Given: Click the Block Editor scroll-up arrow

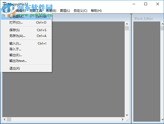Looking at the screenshot, I should click(x=162, y=24).
